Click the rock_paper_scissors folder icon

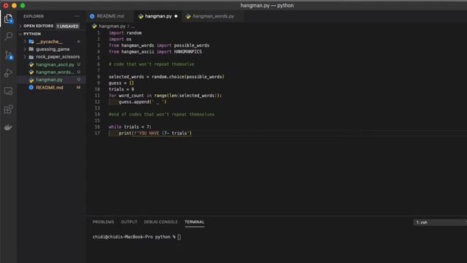(31, 57)
